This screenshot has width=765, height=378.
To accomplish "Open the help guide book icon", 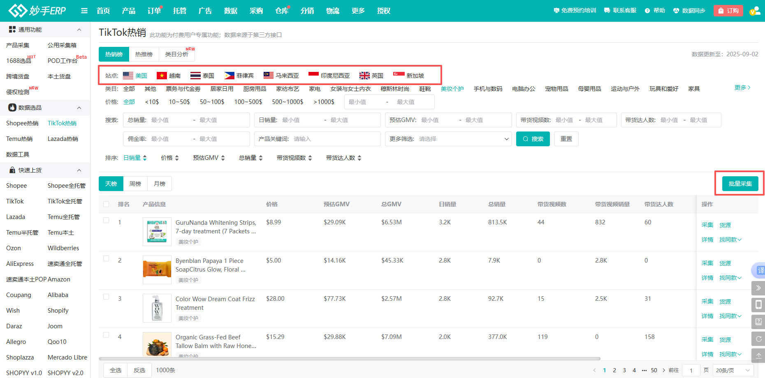I will pos(758,322).
